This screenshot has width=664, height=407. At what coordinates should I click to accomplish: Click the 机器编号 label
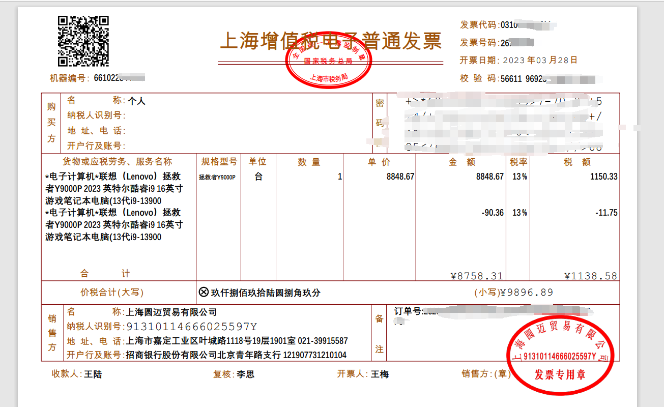pos(69,78)
